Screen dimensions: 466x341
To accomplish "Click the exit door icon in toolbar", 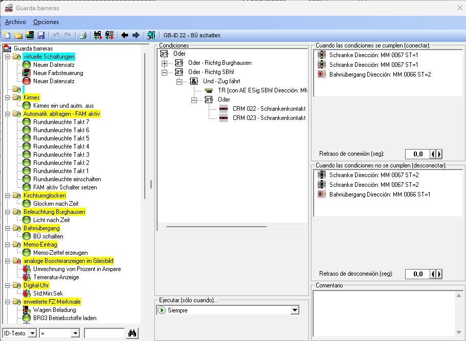I will (151, 35).
